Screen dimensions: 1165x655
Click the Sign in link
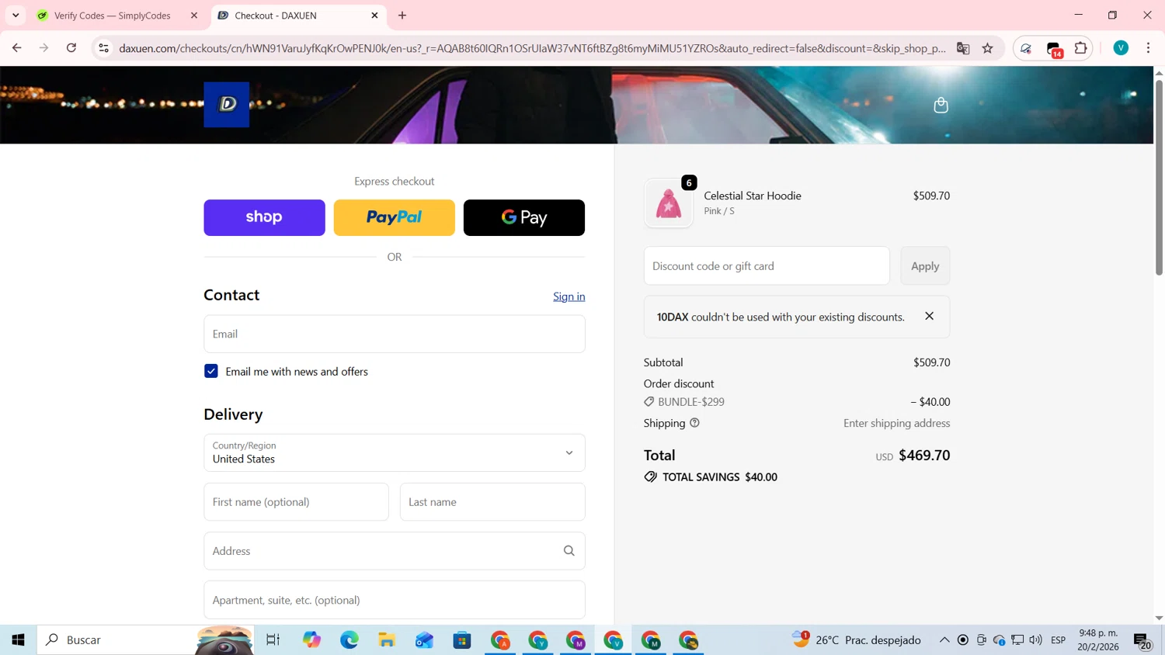click(569, 296)
